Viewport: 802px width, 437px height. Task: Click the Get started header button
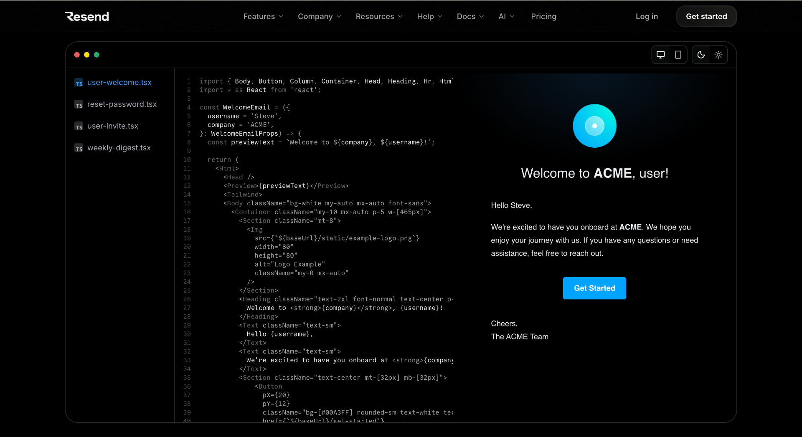click(x=706, y=16)
